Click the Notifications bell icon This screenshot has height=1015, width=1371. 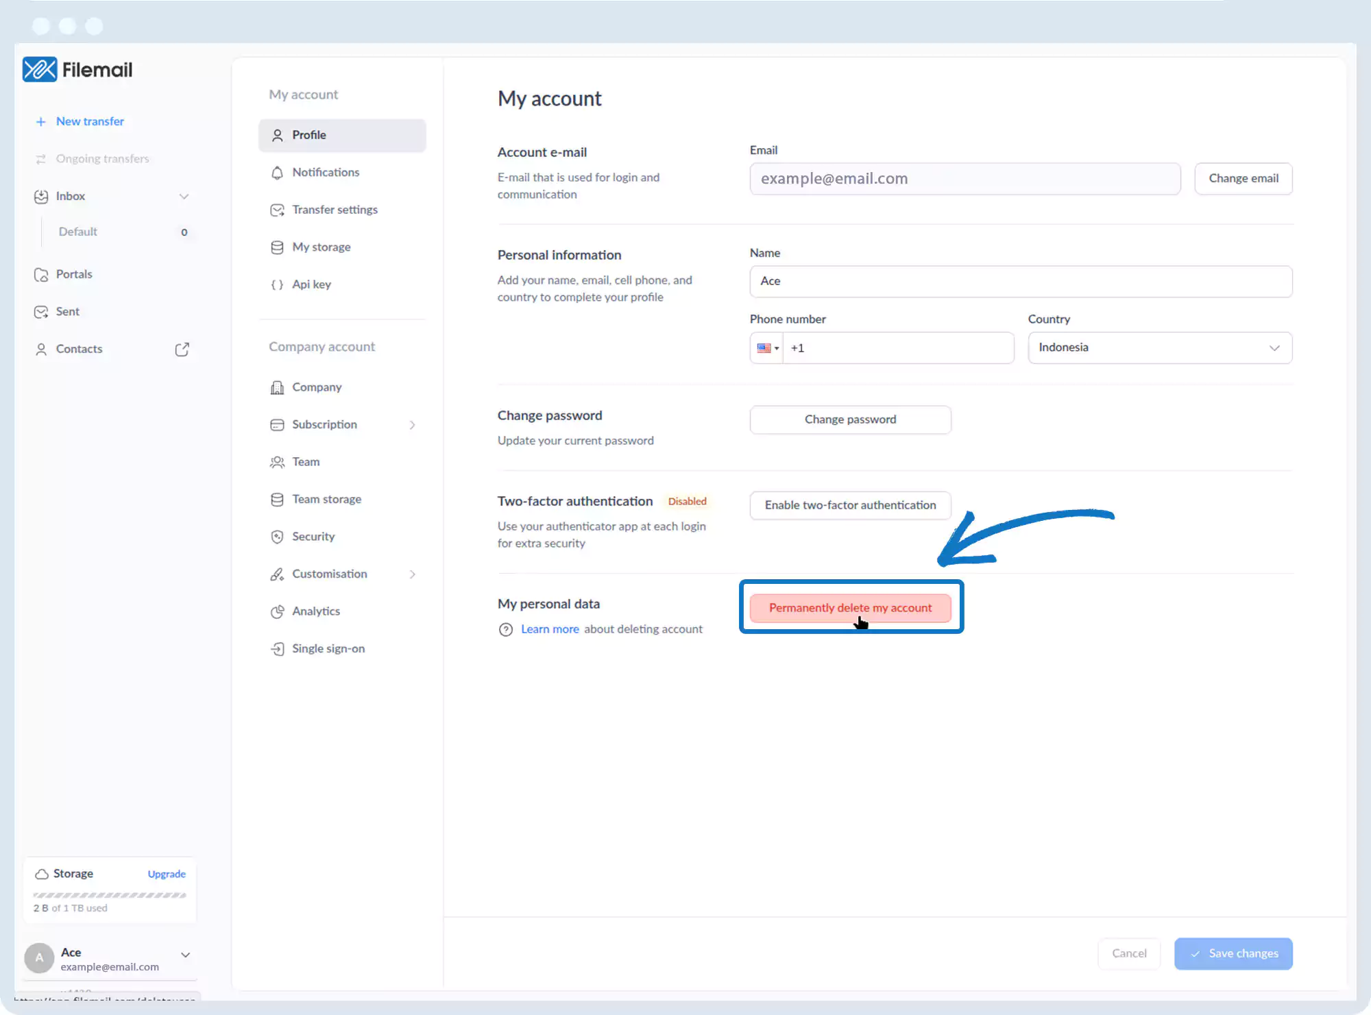pyautogui.click(x=277, y=173)
